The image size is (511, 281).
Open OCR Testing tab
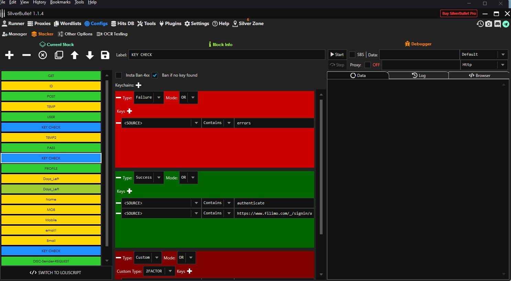(x=112, y=34)
